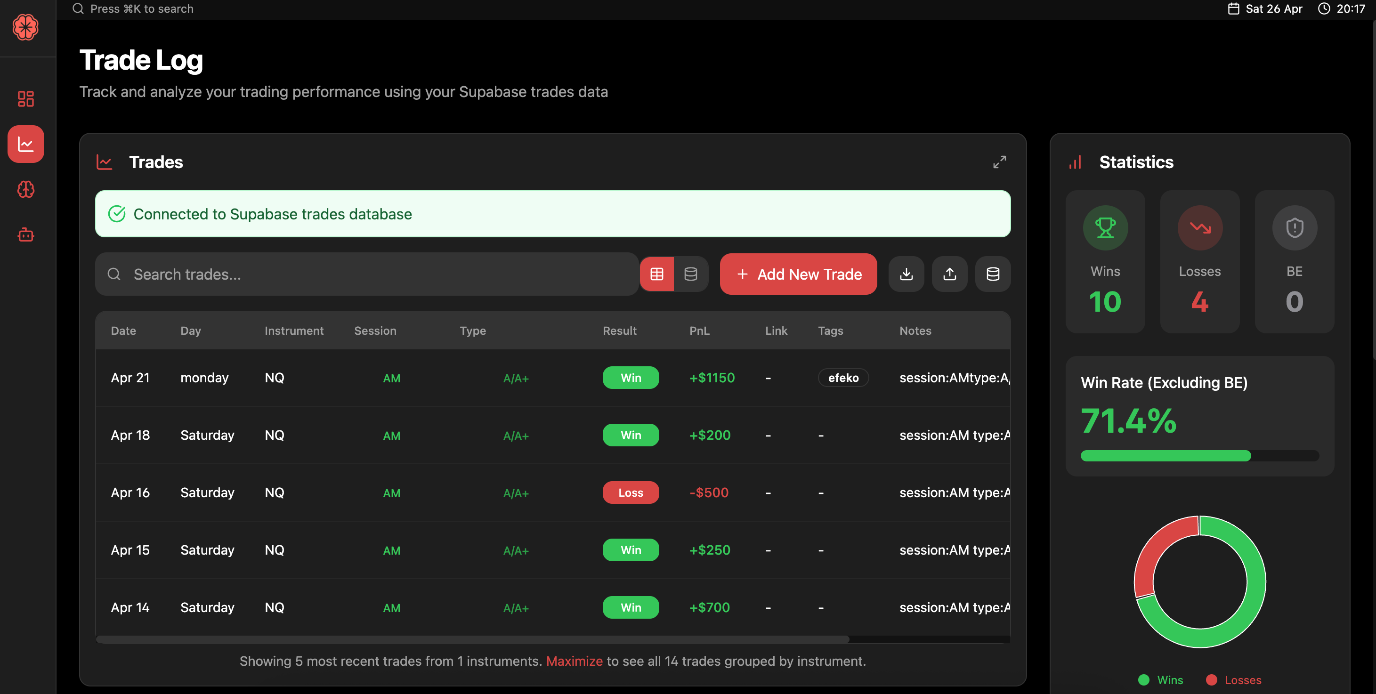Click the Maximize link to see all 14 trades

(574, 661)
